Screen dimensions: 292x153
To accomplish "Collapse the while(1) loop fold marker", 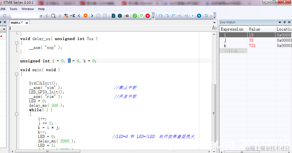I will [x=16, y=114].
